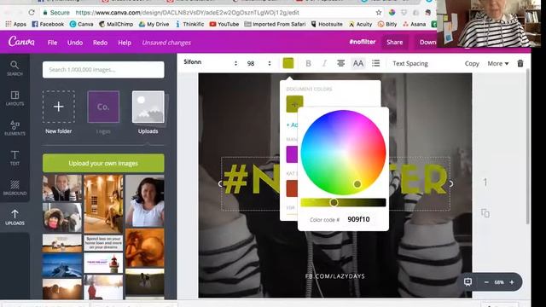Open Bitly bookmark
546x307 pixels.
[x=387, y=24]
